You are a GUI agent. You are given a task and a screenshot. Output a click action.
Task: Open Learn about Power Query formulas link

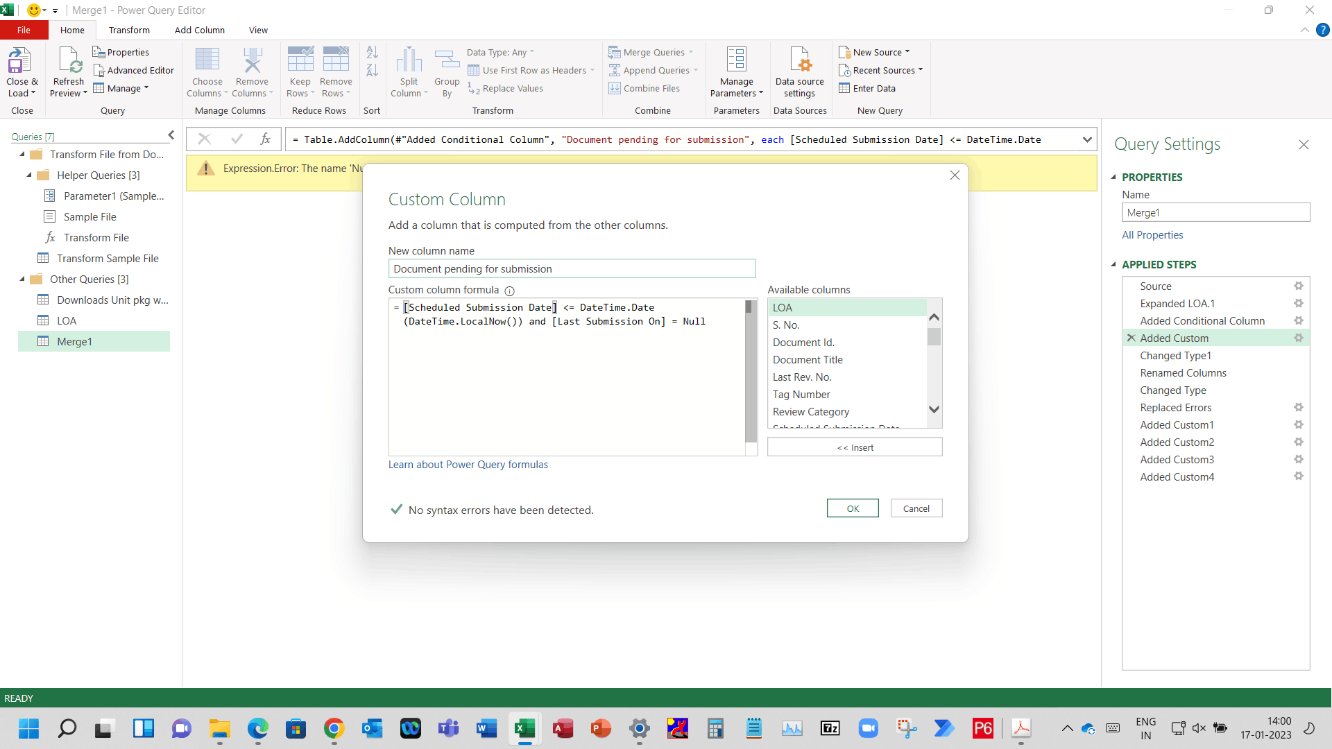(x=468, y=465)
